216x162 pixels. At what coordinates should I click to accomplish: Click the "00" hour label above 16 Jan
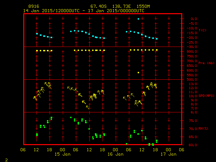115,150
